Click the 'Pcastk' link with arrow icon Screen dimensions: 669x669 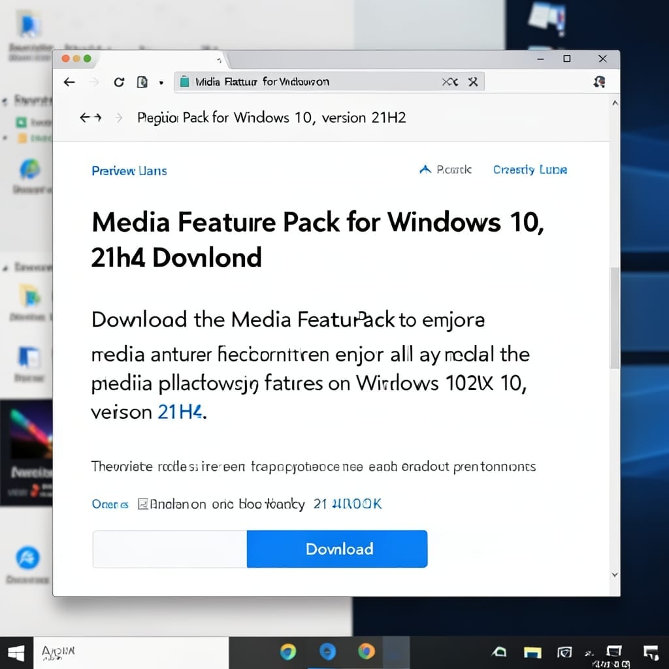point(446,170)
